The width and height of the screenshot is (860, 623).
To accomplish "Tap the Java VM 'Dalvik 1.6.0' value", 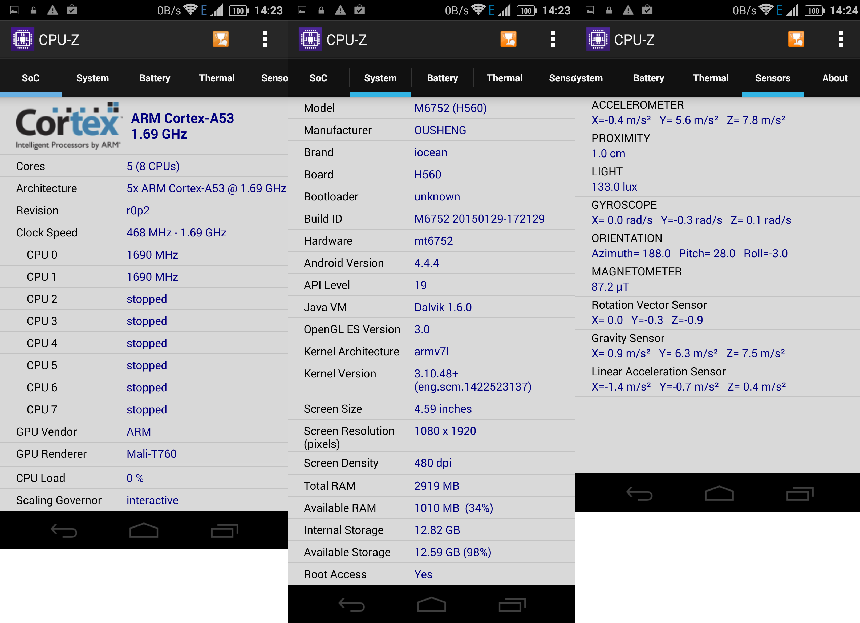I will click(443, 307).
